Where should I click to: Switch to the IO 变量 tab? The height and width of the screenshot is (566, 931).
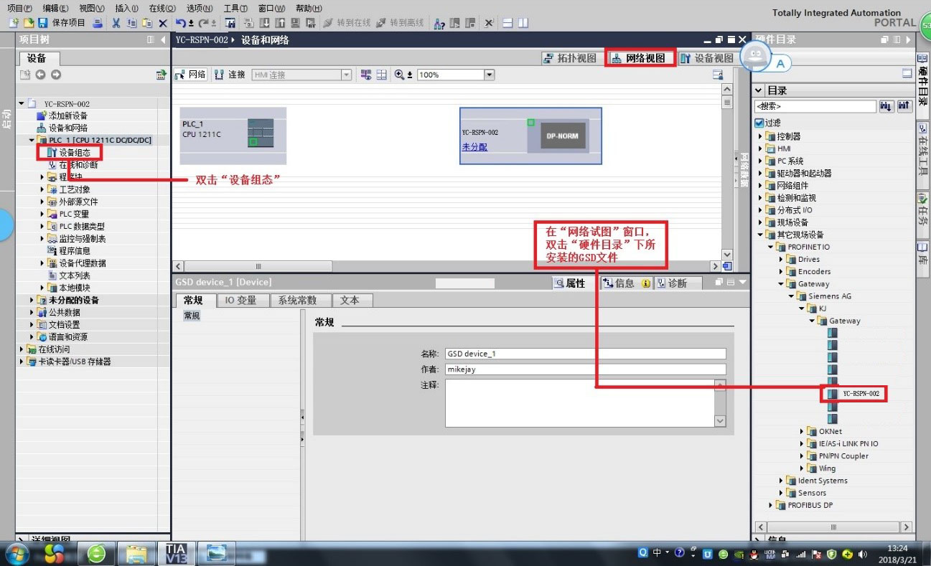pyautogui.click(x=241, y=301)
